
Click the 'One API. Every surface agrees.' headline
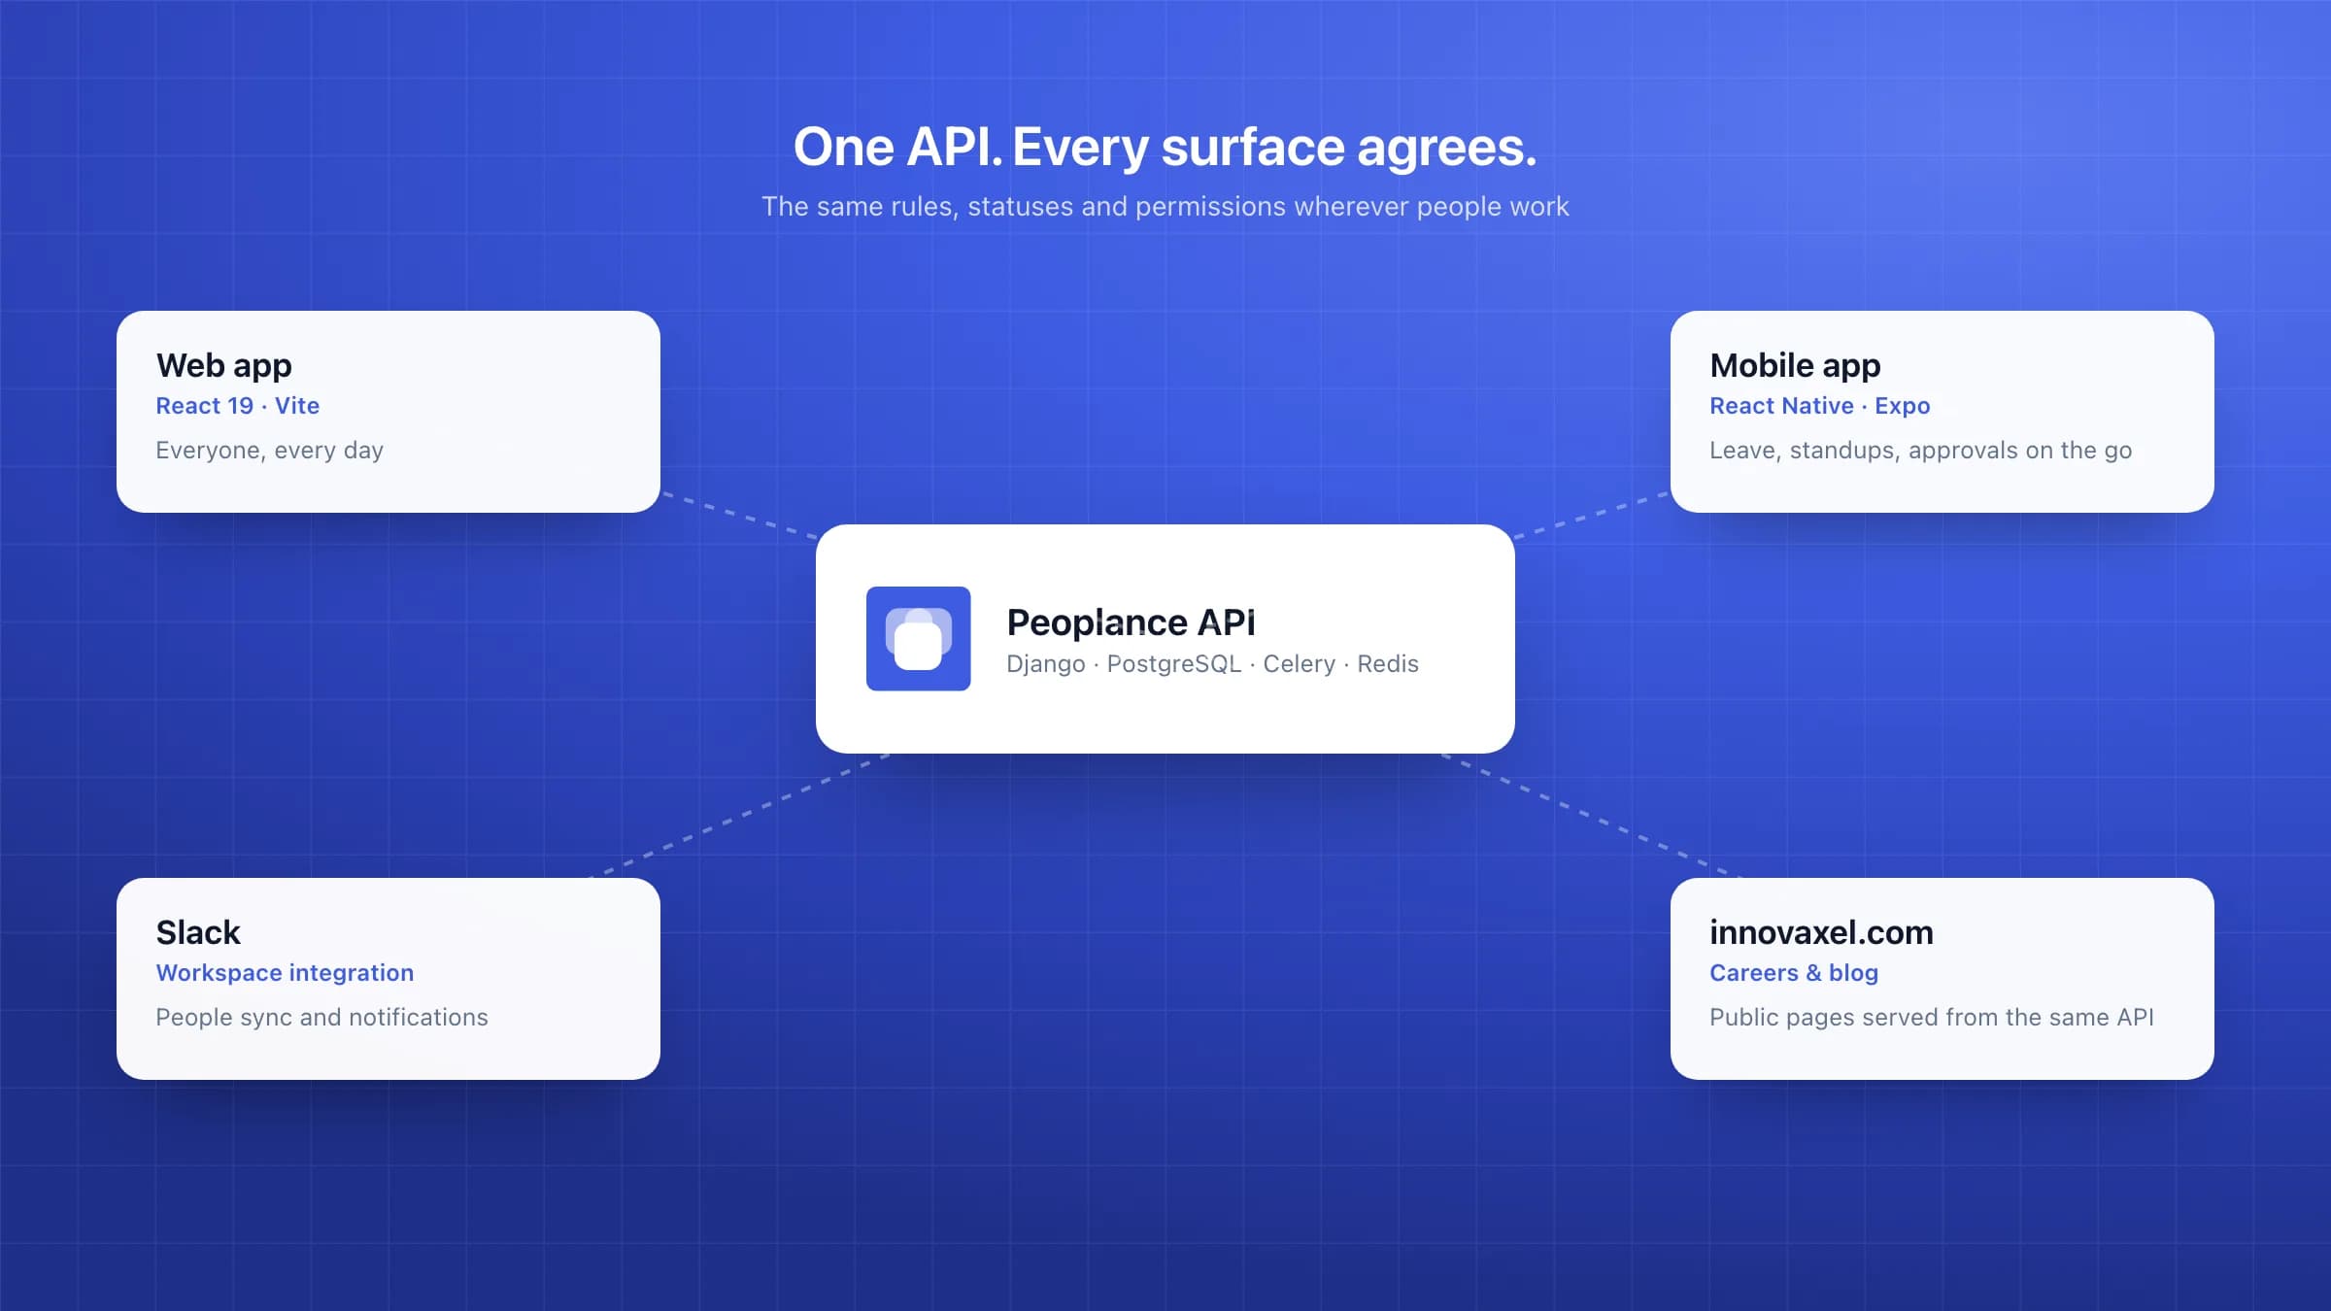(1165, 148)
